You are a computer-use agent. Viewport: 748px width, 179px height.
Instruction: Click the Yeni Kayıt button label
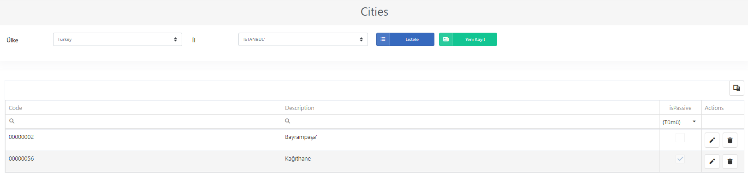475,40
